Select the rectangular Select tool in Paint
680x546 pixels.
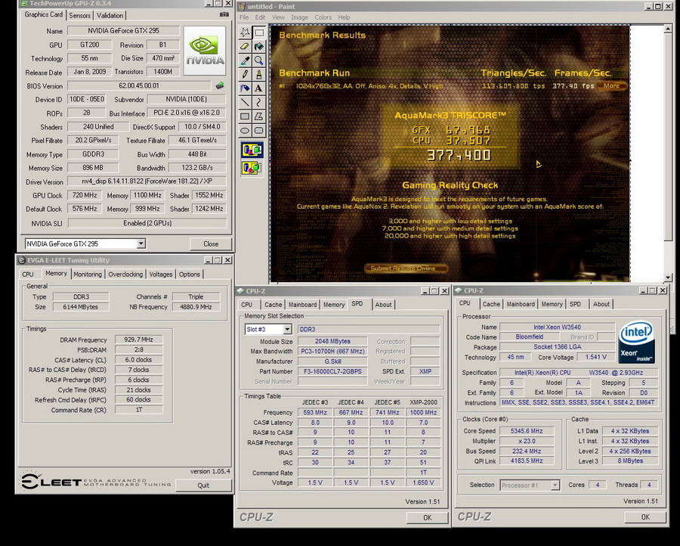259,33
